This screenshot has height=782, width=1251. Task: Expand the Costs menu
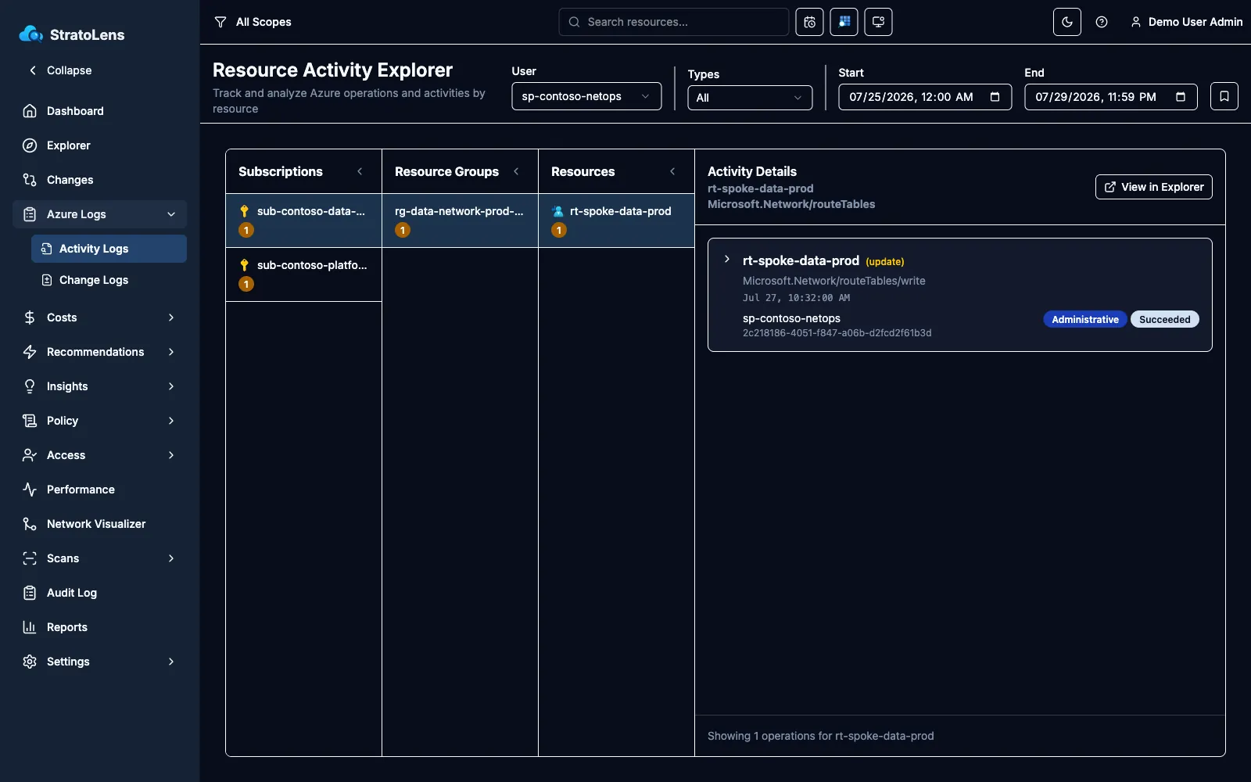pos(99,317)
